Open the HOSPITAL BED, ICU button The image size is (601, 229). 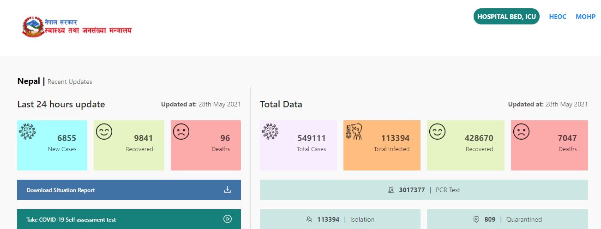point(506,17)
